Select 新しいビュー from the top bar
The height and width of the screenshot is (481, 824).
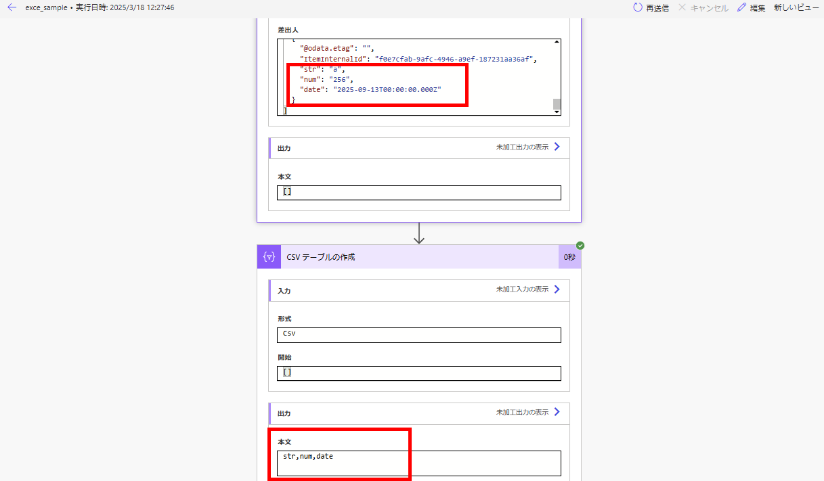[796, 7]
